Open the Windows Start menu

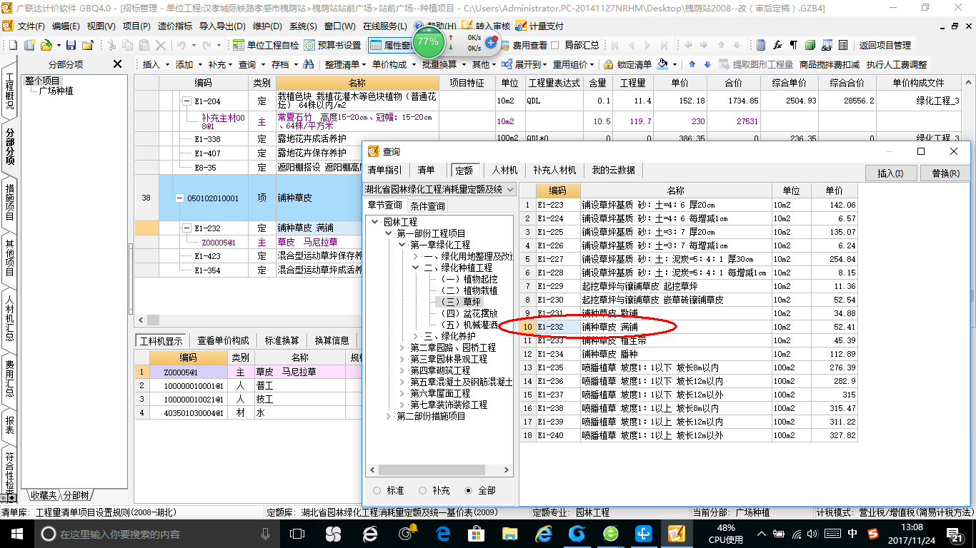[16, 534]
